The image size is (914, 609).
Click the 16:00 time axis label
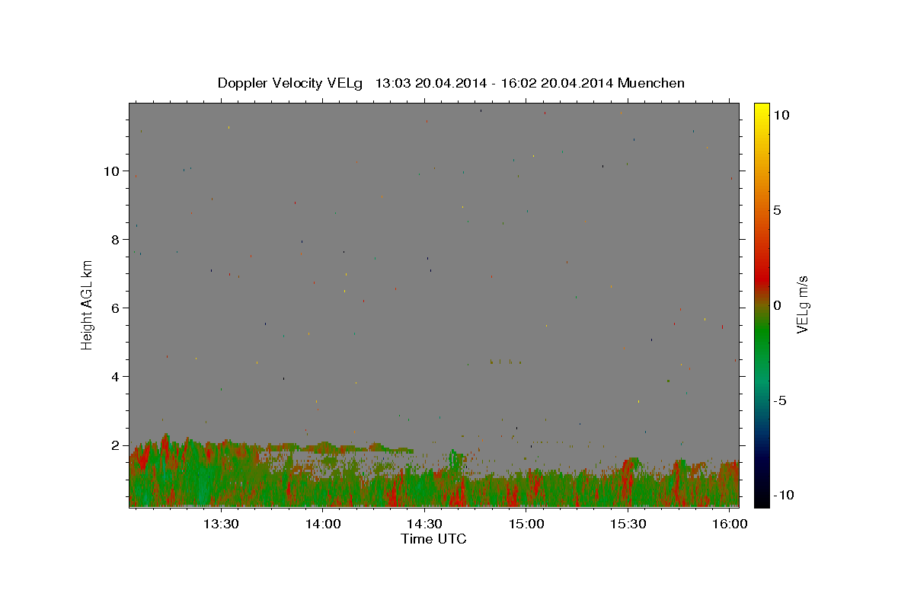pos(730,525)
